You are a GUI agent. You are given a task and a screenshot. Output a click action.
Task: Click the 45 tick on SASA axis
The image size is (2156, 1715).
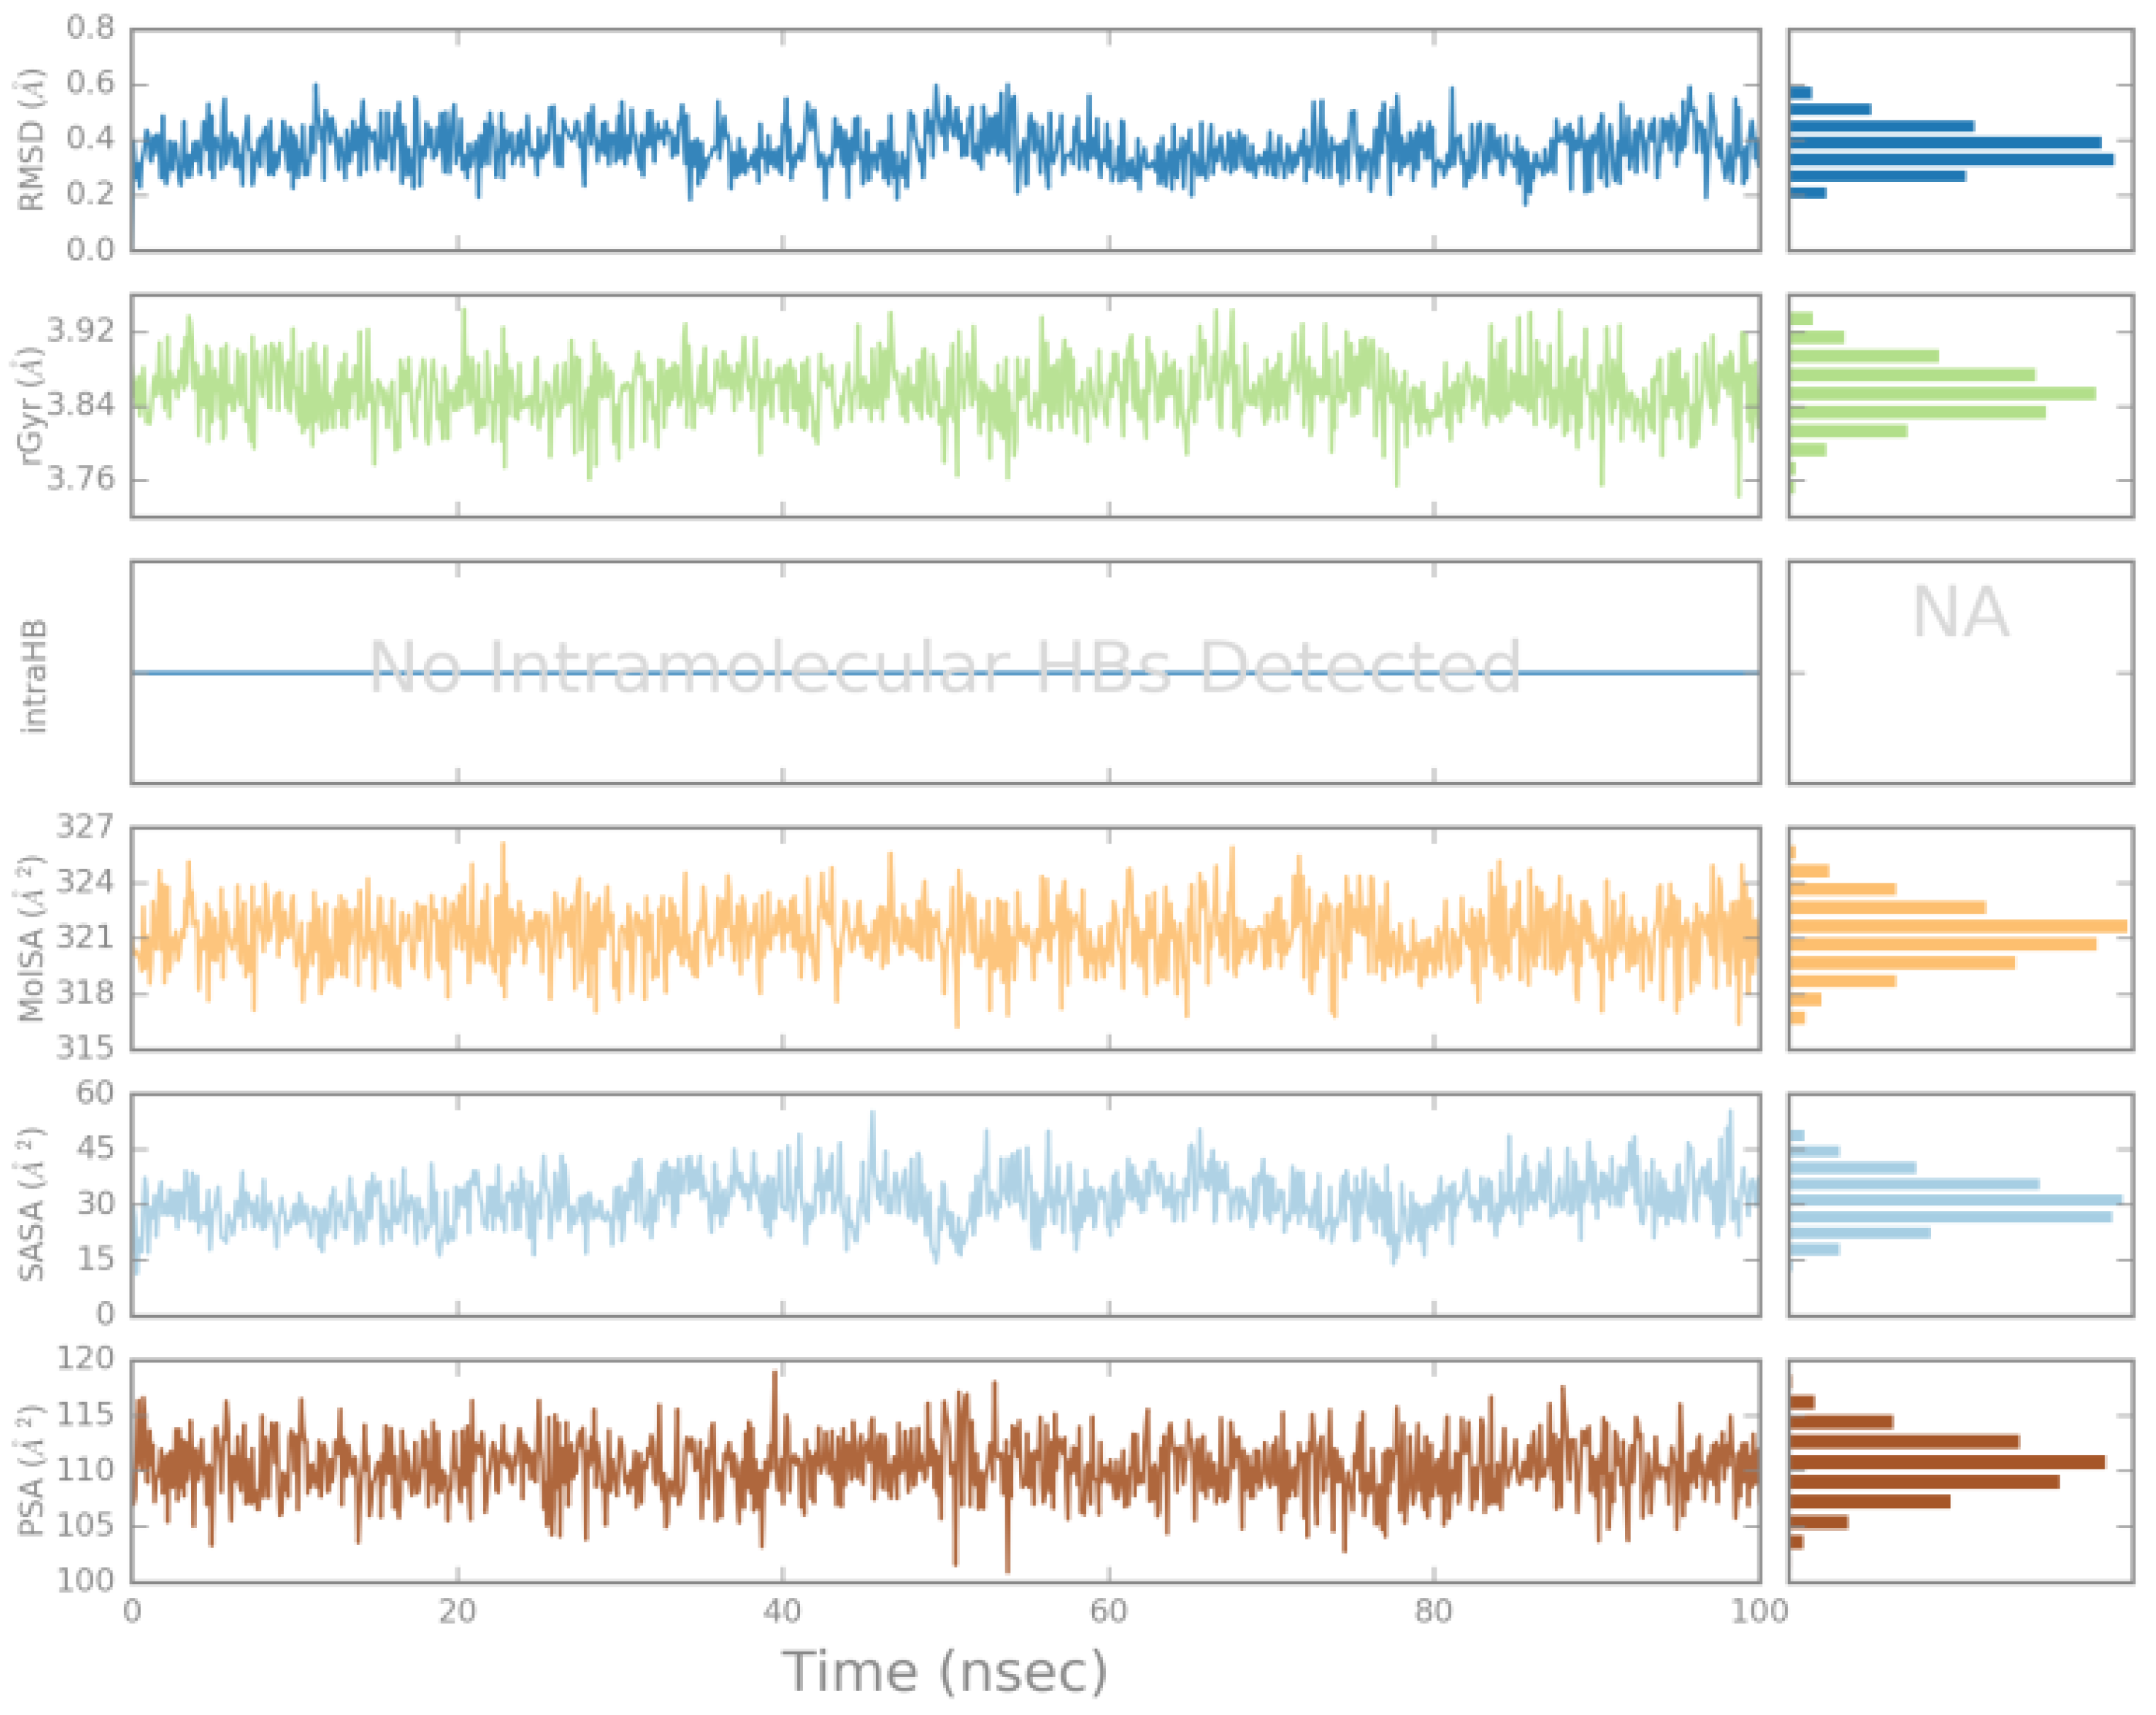coord(94,1148)
